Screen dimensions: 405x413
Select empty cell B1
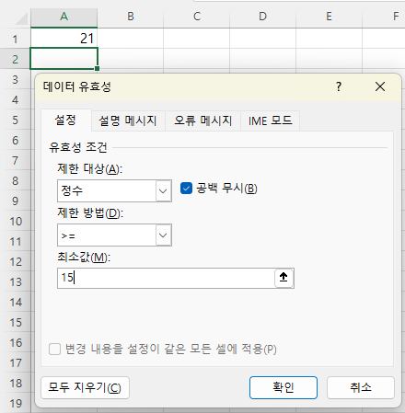click(x=131, y=39)
